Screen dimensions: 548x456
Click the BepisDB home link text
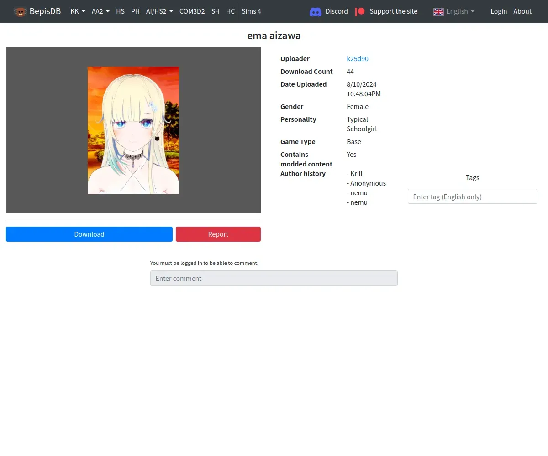click(x=45, y=11)
